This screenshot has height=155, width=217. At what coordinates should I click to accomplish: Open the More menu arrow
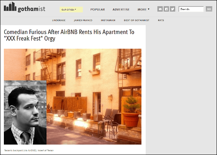149,9
